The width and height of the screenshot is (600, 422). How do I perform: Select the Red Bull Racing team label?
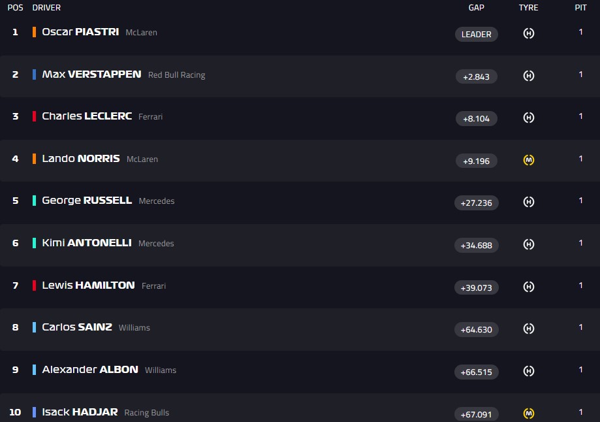coord(176,75)
